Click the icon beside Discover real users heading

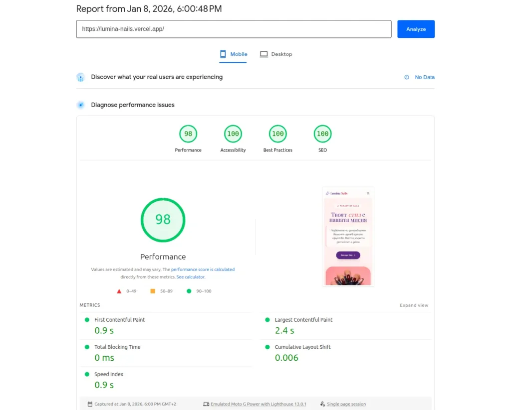coord(80,77)
